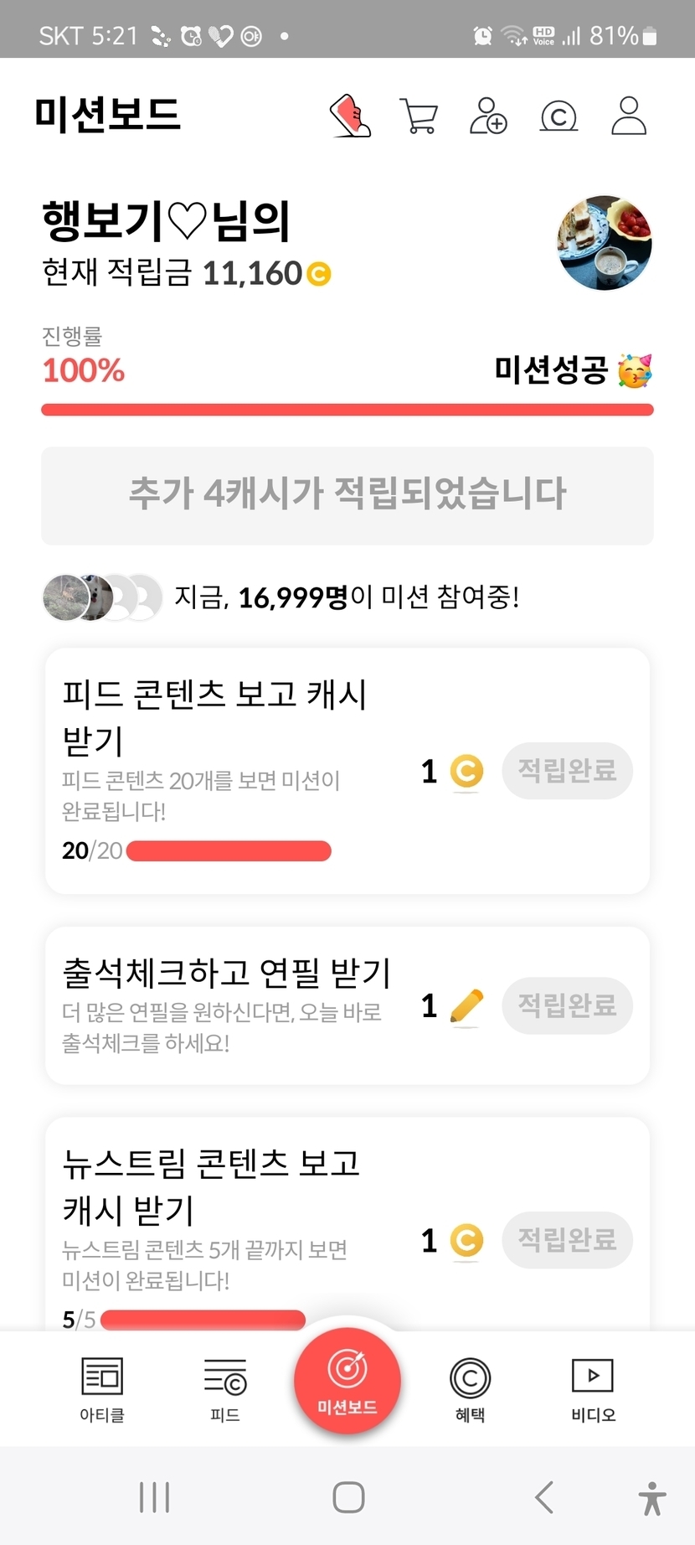This screenshot has width=695, height=1545.
Task: Tap the add friend icon
Action: coord(488,116)
